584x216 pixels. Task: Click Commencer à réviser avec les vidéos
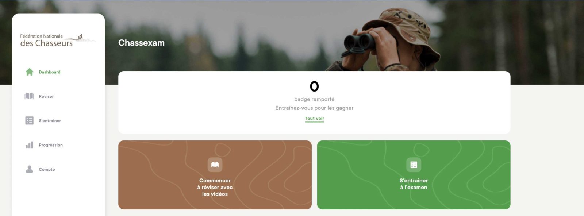pyautogui.click(x=215, y=187)
